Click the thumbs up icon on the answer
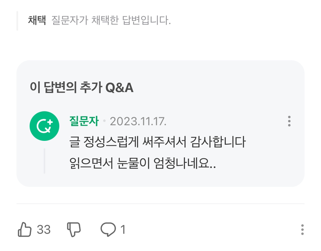 coord(25,230)
